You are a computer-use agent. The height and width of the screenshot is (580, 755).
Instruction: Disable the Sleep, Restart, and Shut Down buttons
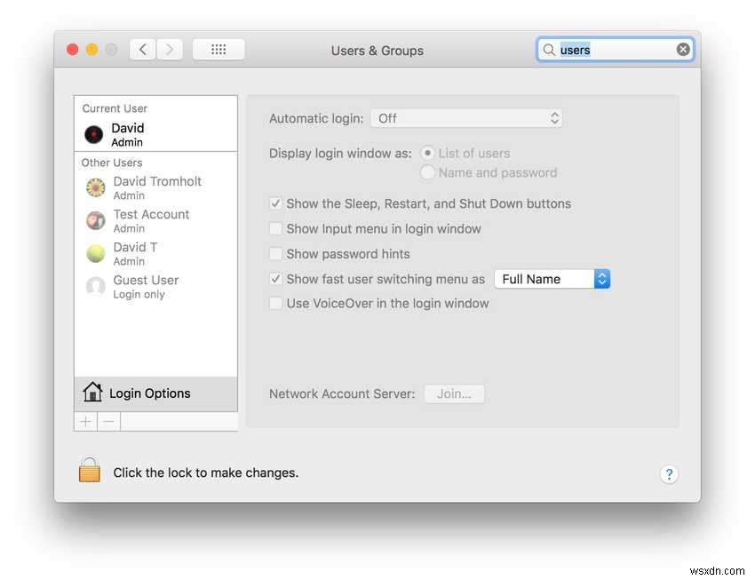tap(275, 203)
